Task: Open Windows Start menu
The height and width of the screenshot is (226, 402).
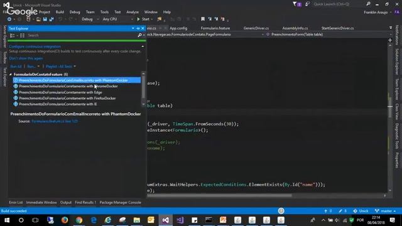Action: pos(7,220)
